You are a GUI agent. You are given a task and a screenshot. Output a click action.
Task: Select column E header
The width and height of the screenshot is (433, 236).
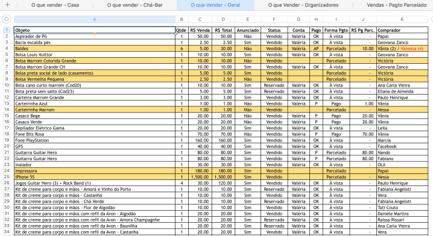248,19
